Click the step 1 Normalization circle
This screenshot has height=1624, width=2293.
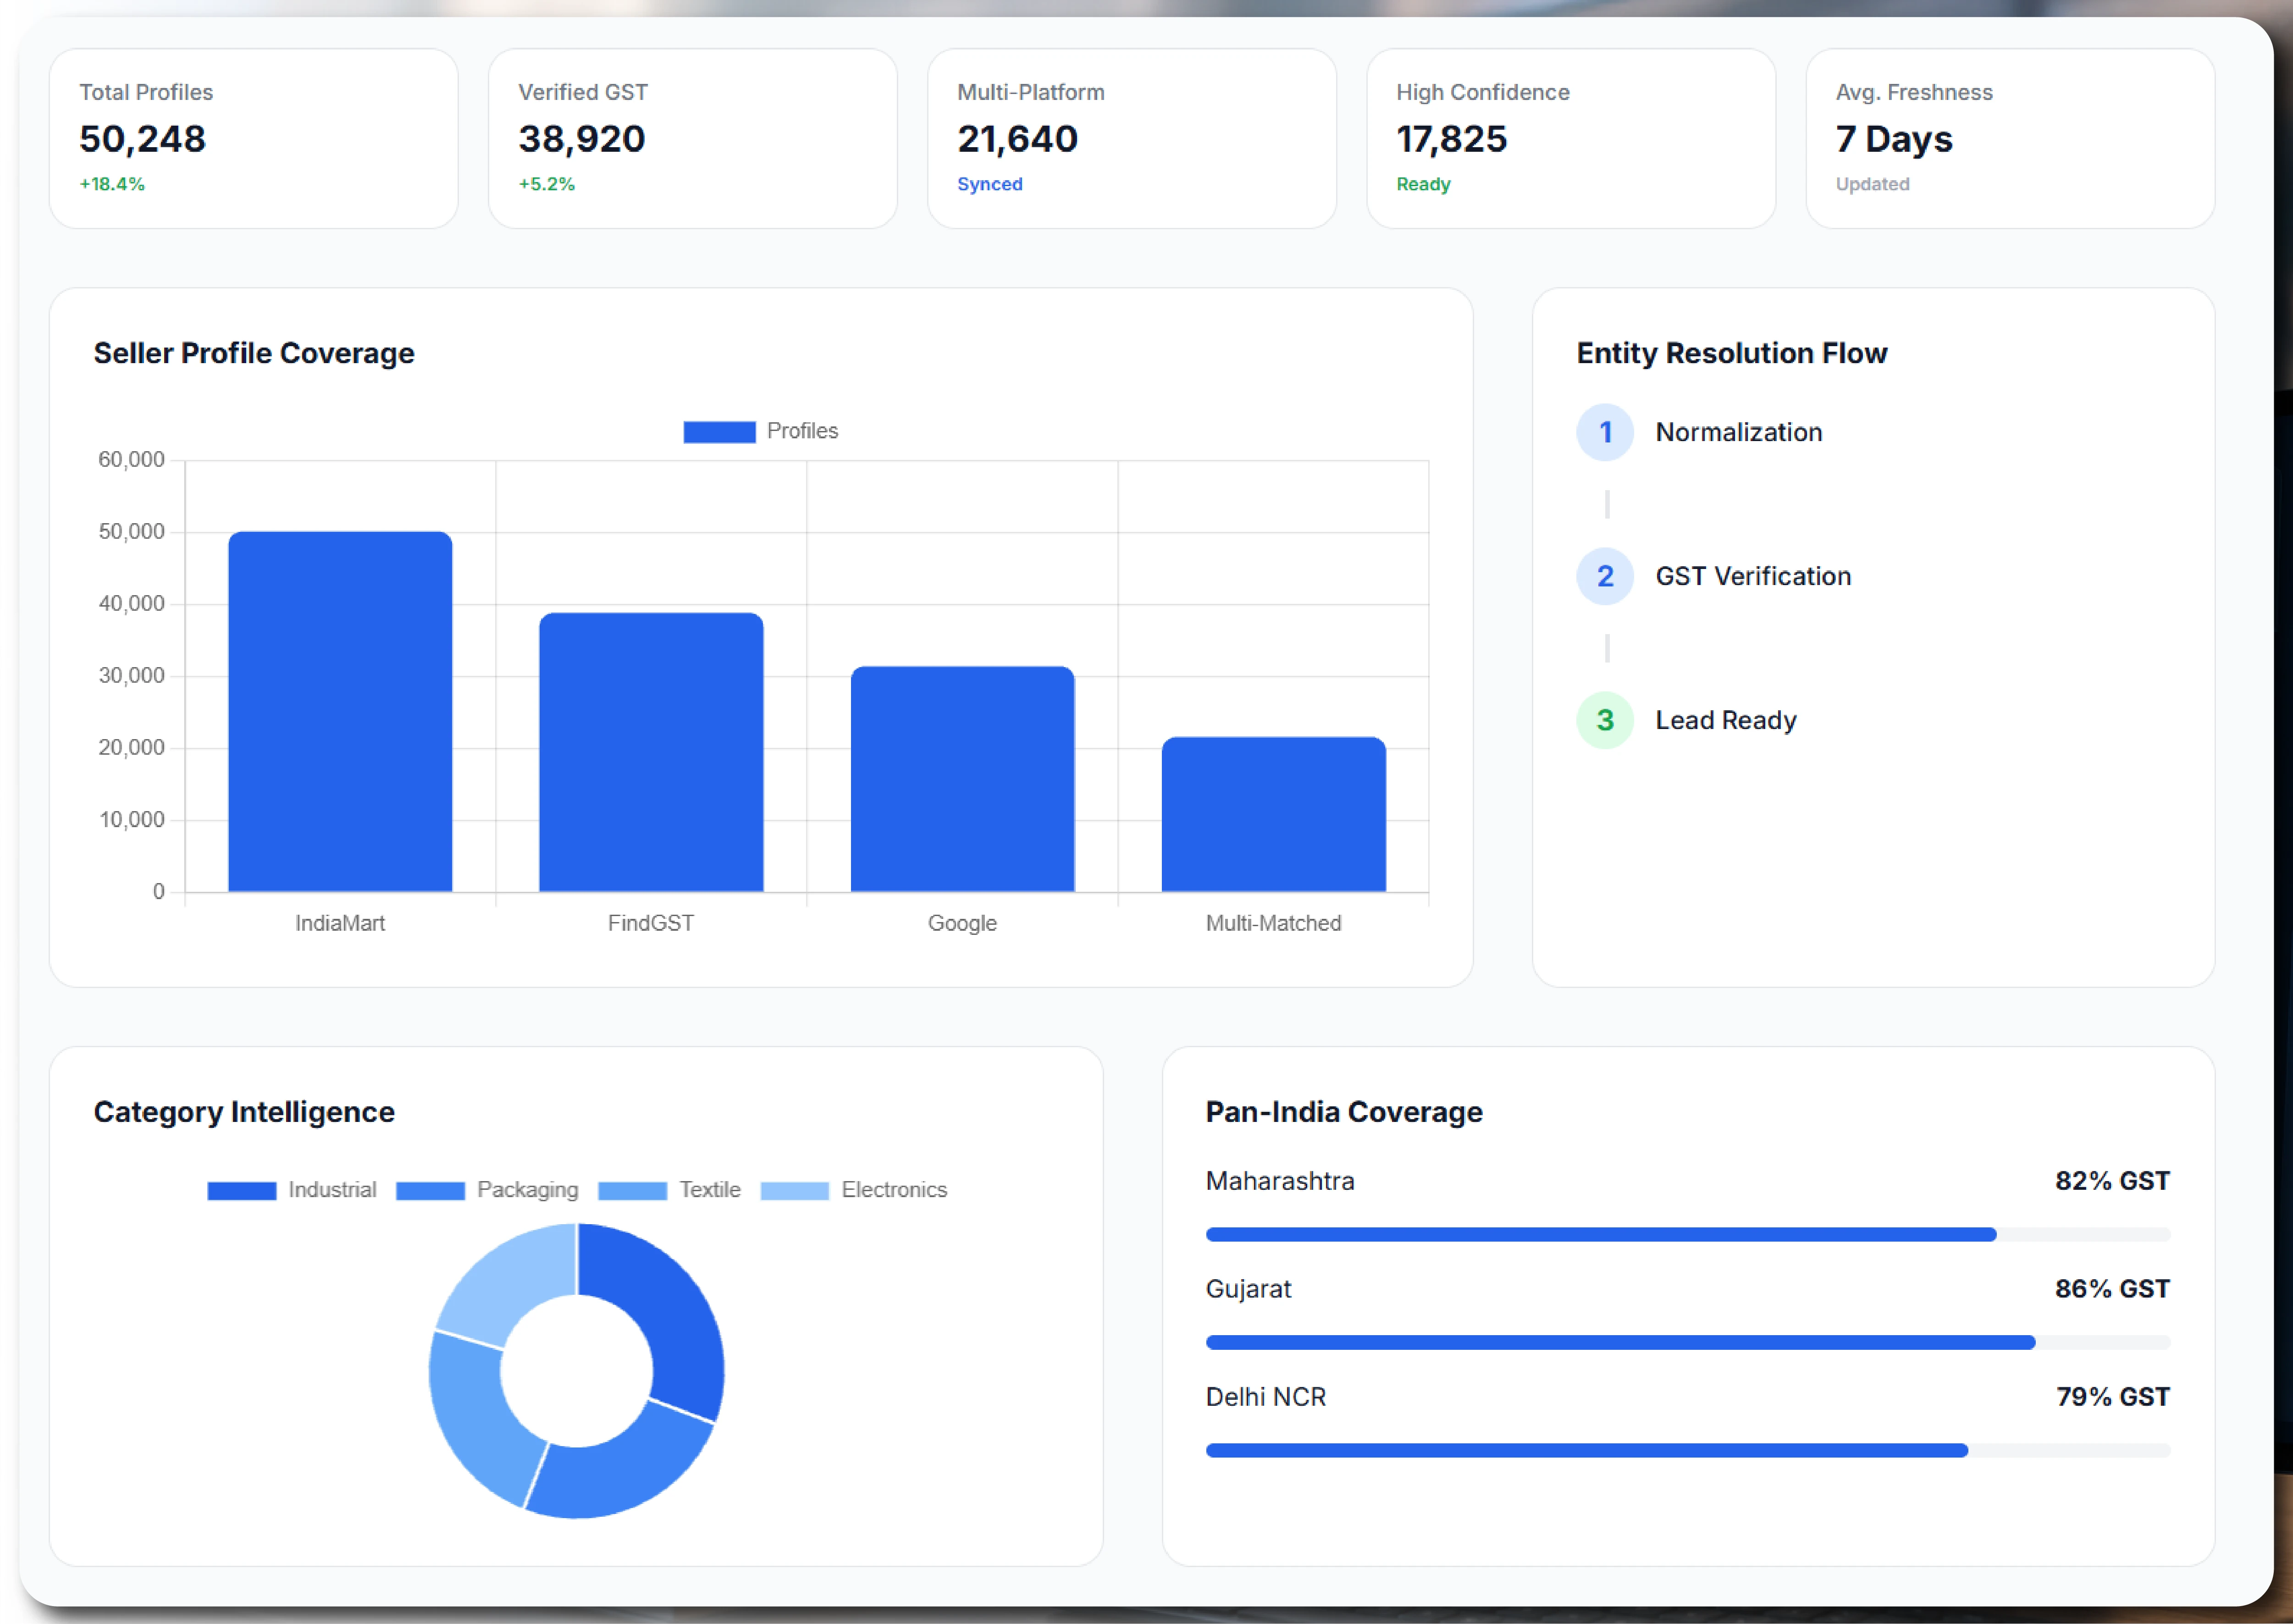[1605, 433]
